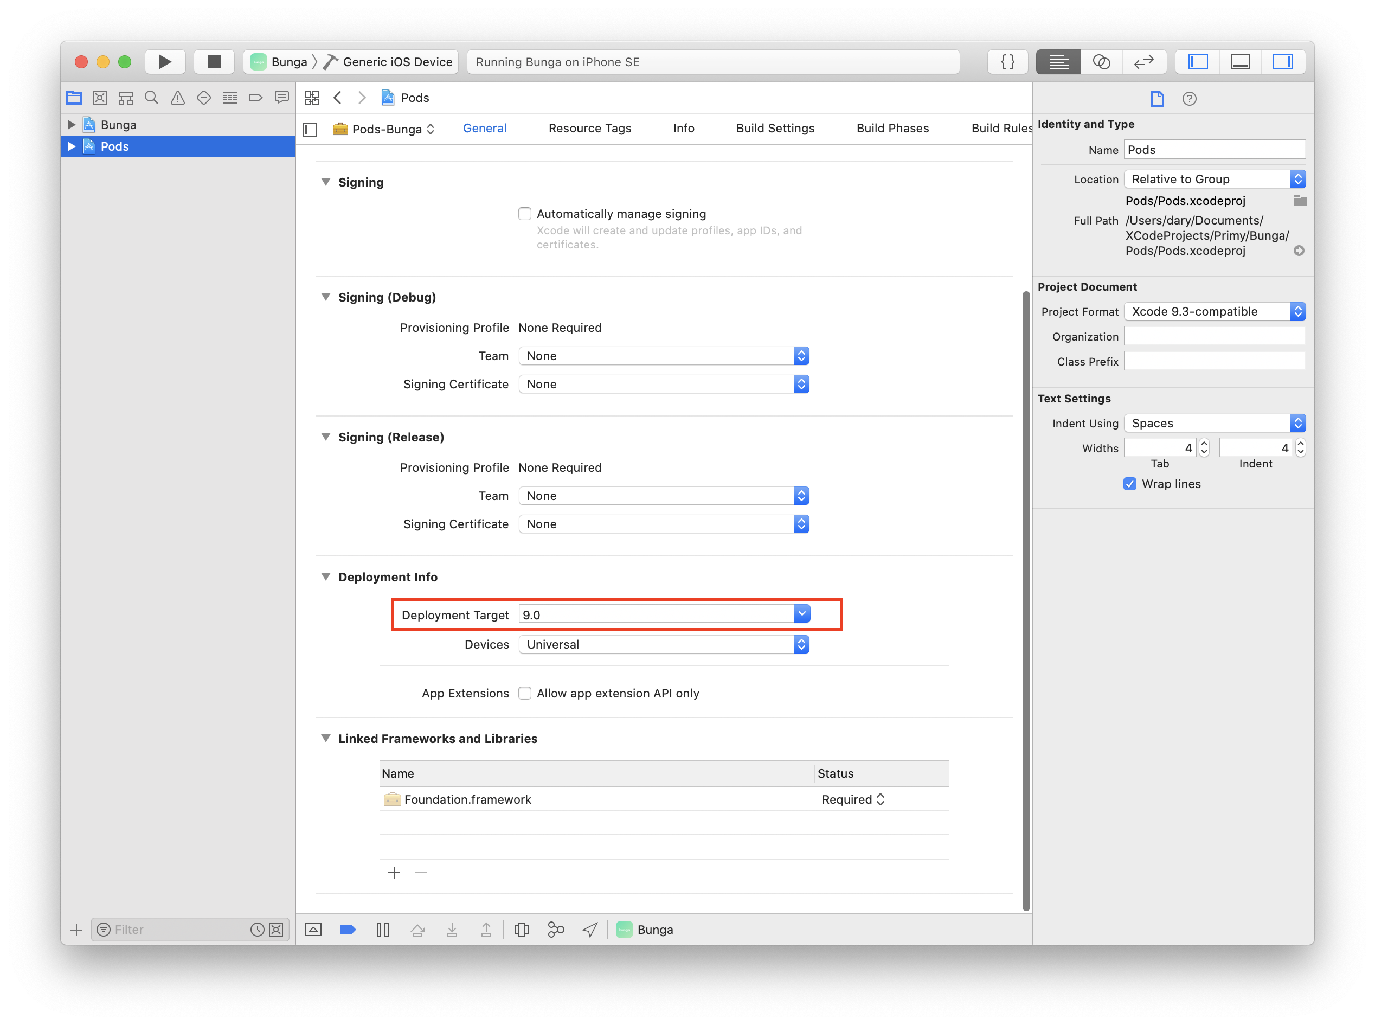
Task: Switch to the Build Phases tab
Action: [x=892, y=129]
